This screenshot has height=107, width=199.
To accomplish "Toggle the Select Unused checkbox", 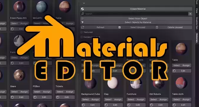I will (120, 27).
